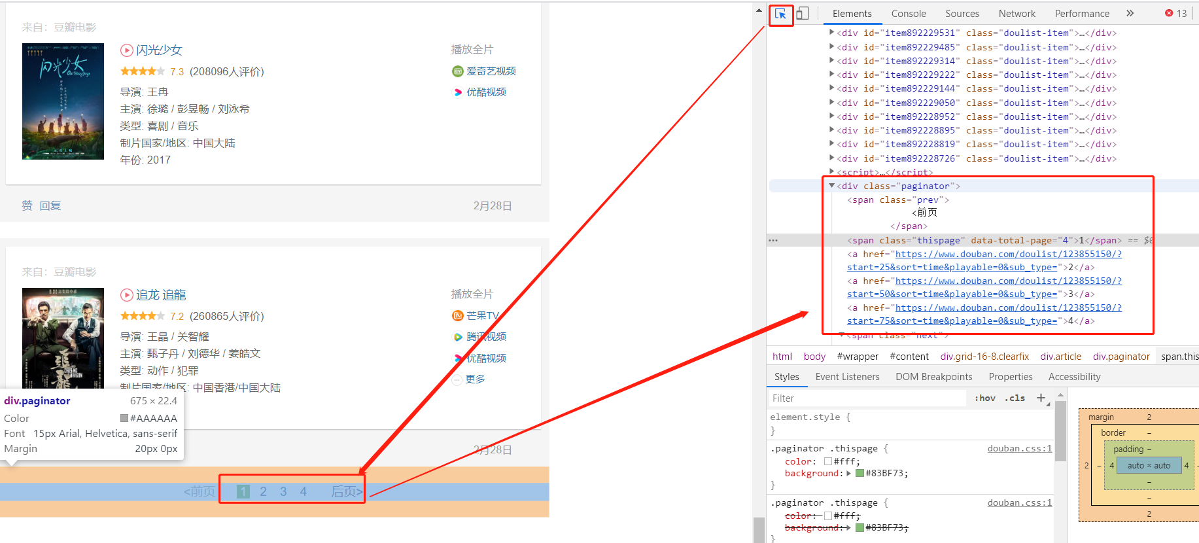This screenshot has width=1199, height=543.
Task: Click the 后页> next page link
Action: click(347, 491)
